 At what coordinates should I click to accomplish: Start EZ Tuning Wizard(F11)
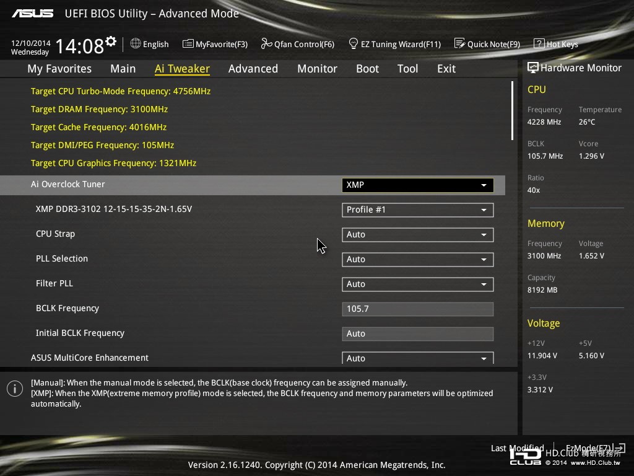click(x=394, y=44)
